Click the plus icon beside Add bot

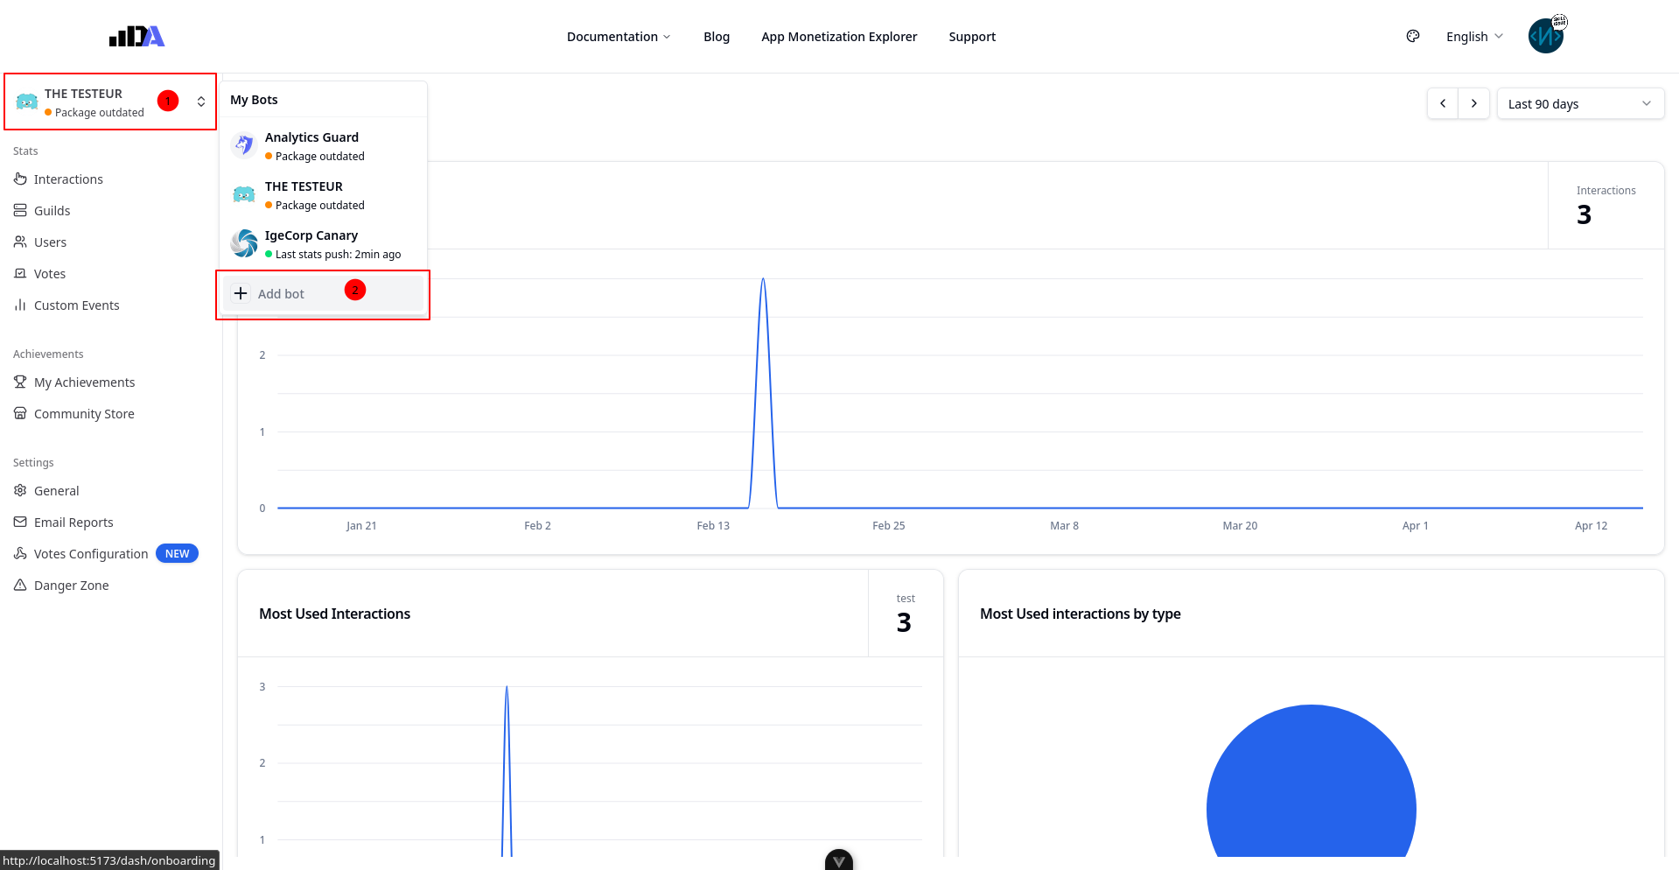click(241, 293)
